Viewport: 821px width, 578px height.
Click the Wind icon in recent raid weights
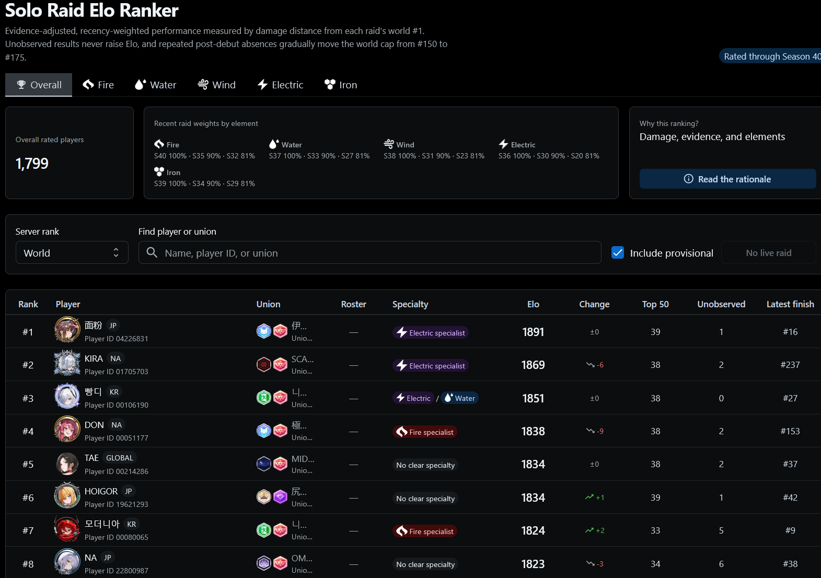pos(389,144)
